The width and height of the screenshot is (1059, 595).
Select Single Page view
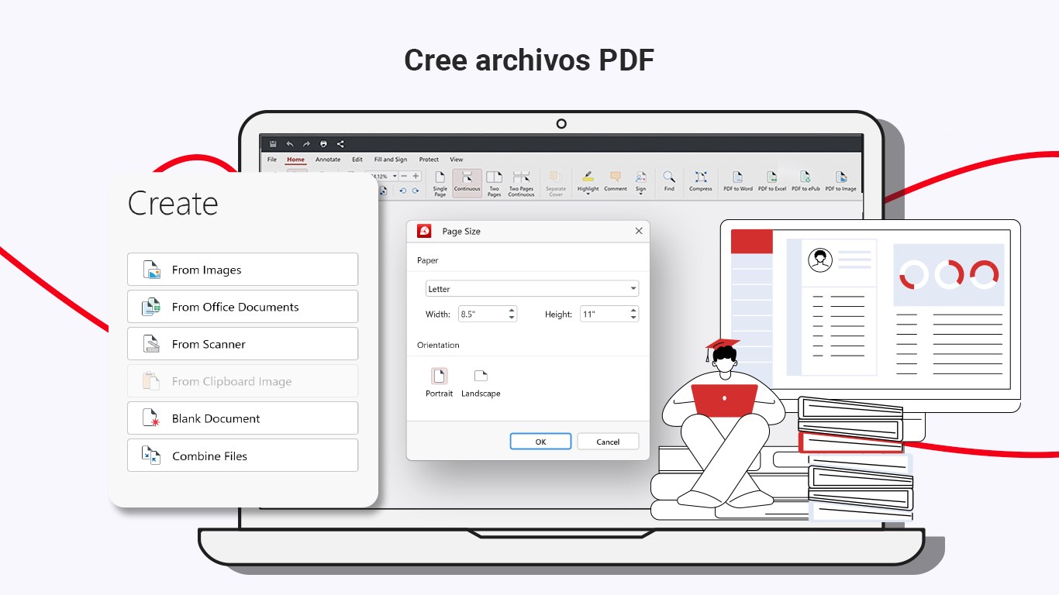pos(440,184)
